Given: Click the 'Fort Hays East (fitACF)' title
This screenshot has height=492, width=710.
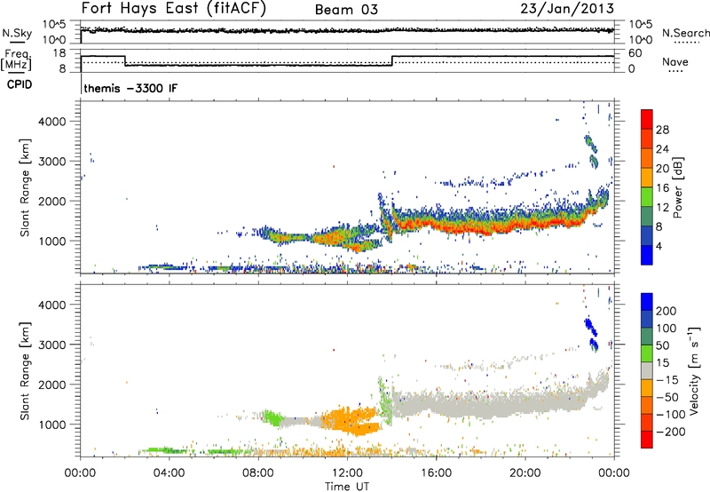Looking at the screenshot, I should coord(173,9).
